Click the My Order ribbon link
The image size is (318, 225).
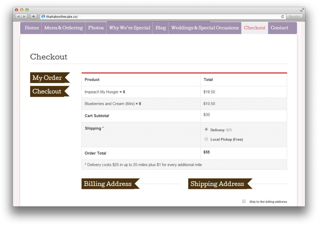[x=48, y=78]
